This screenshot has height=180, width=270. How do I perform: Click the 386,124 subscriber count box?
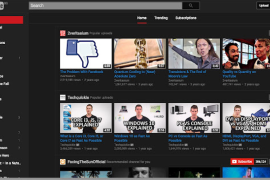pos(261,162)
